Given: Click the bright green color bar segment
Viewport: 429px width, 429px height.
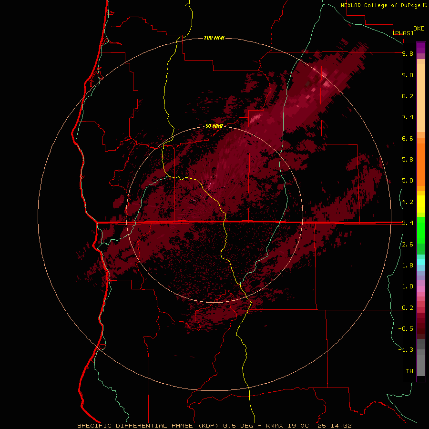Looking at the screenshot, I should (421, 230).
